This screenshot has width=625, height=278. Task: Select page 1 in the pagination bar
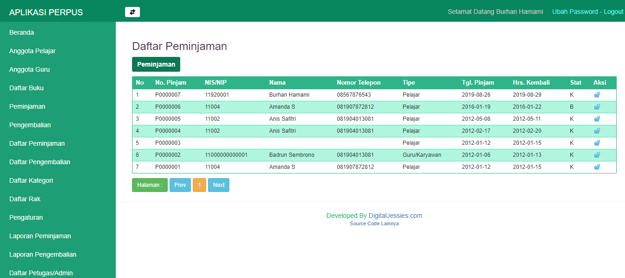pos(199,185)
